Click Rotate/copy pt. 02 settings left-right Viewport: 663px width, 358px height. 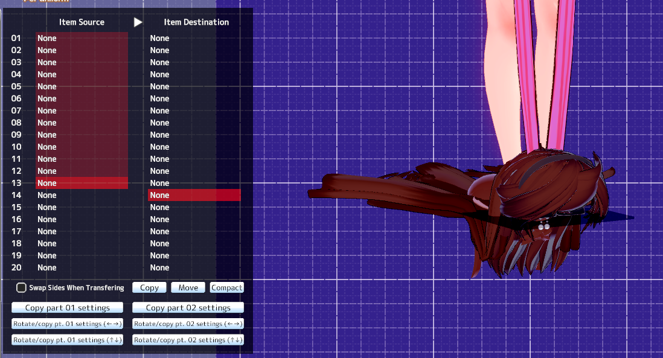188,324
